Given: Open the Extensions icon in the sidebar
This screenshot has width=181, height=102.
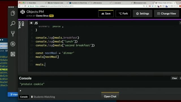Looking at the screenshot, I should pyautogui.click(x=13, y=54).
